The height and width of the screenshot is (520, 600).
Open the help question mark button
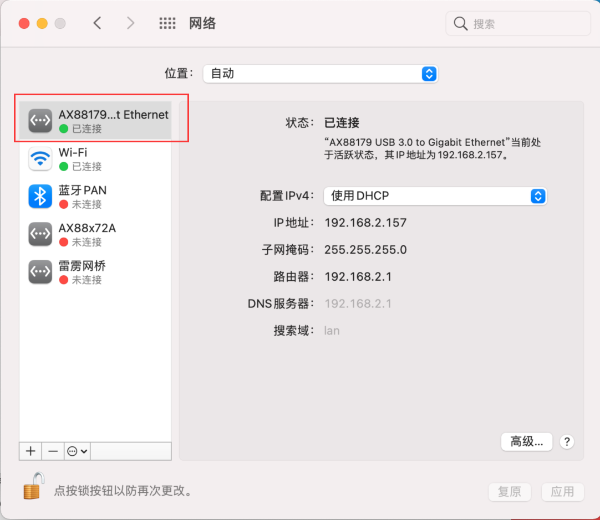566,441
